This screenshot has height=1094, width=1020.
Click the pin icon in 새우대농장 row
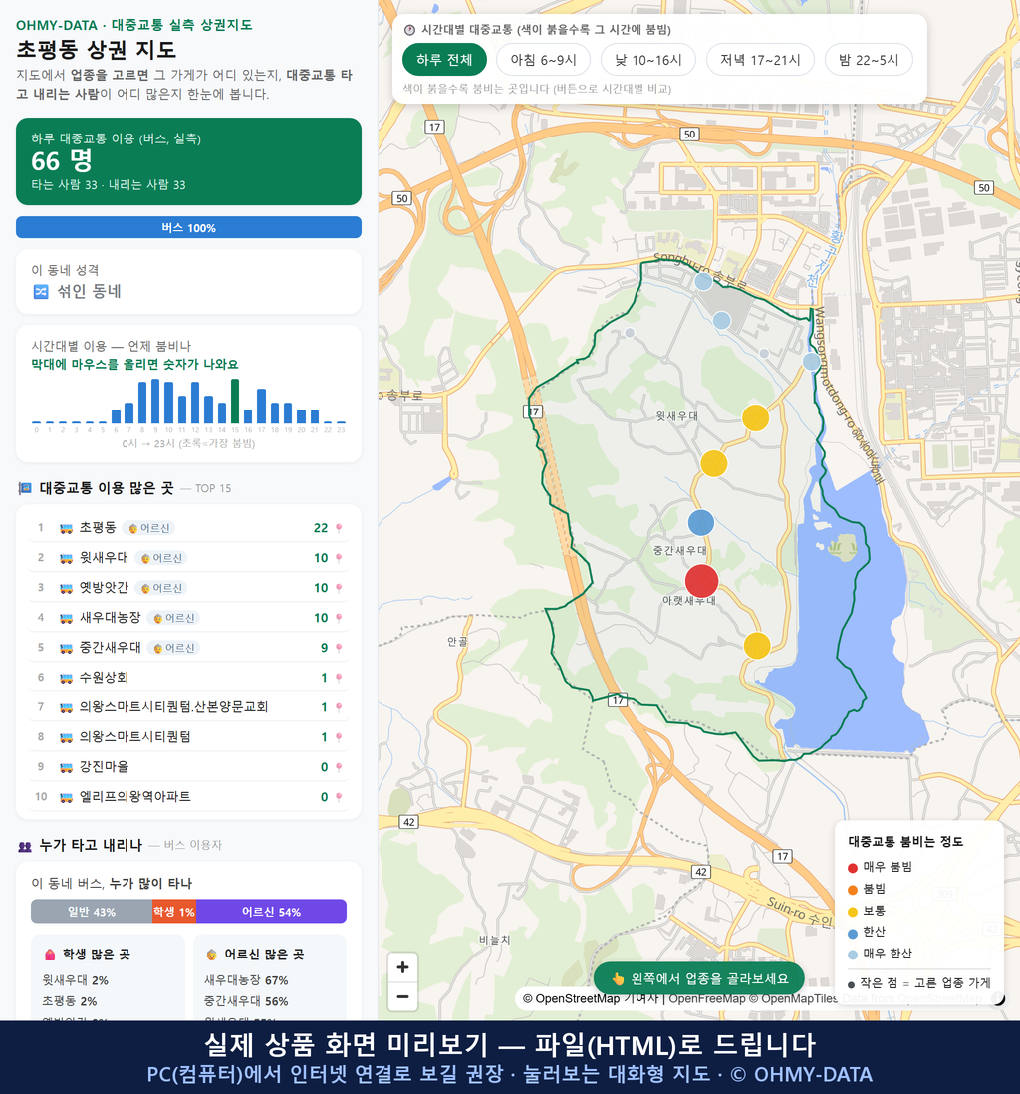(339, 618)
